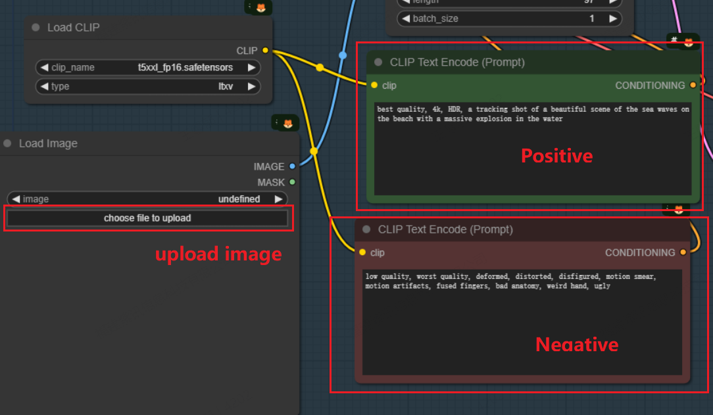Click the green MASK output port
The image size is (713, 415).
(292, 182)
